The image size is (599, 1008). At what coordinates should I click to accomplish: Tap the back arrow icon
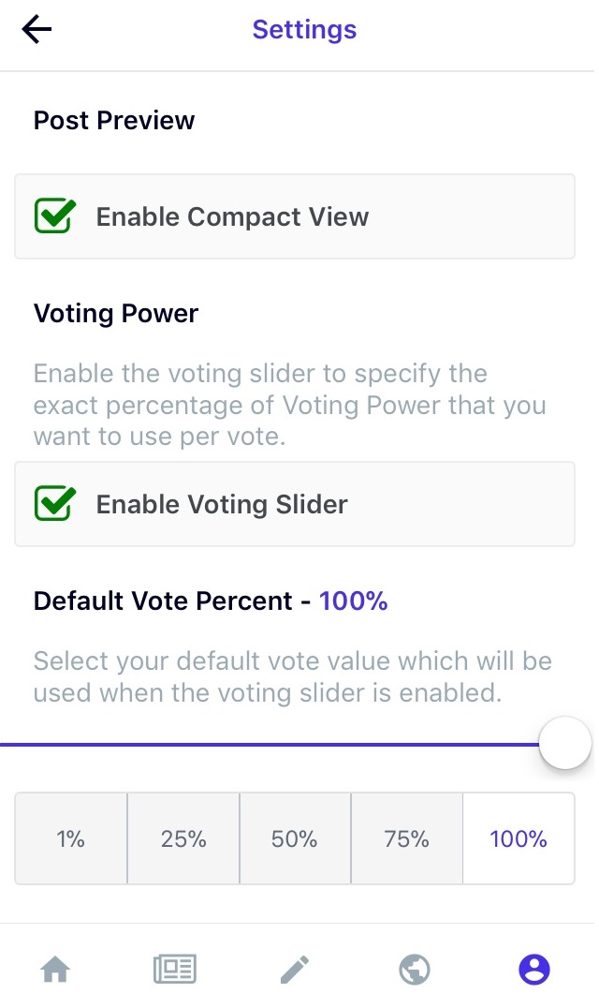point(37,30)
